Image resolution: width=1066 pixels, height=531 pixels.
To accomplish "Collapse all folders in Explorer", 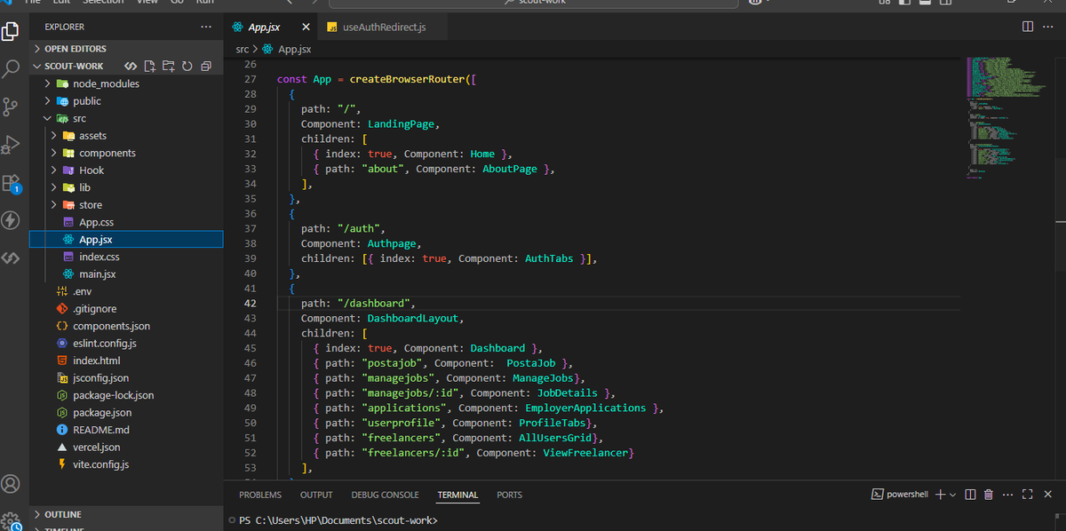I will tap(206, 66).
